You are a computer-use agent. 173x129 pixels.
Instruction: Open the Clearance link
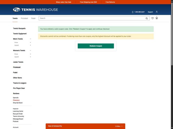pyautogui.click(x=16, y=100)
